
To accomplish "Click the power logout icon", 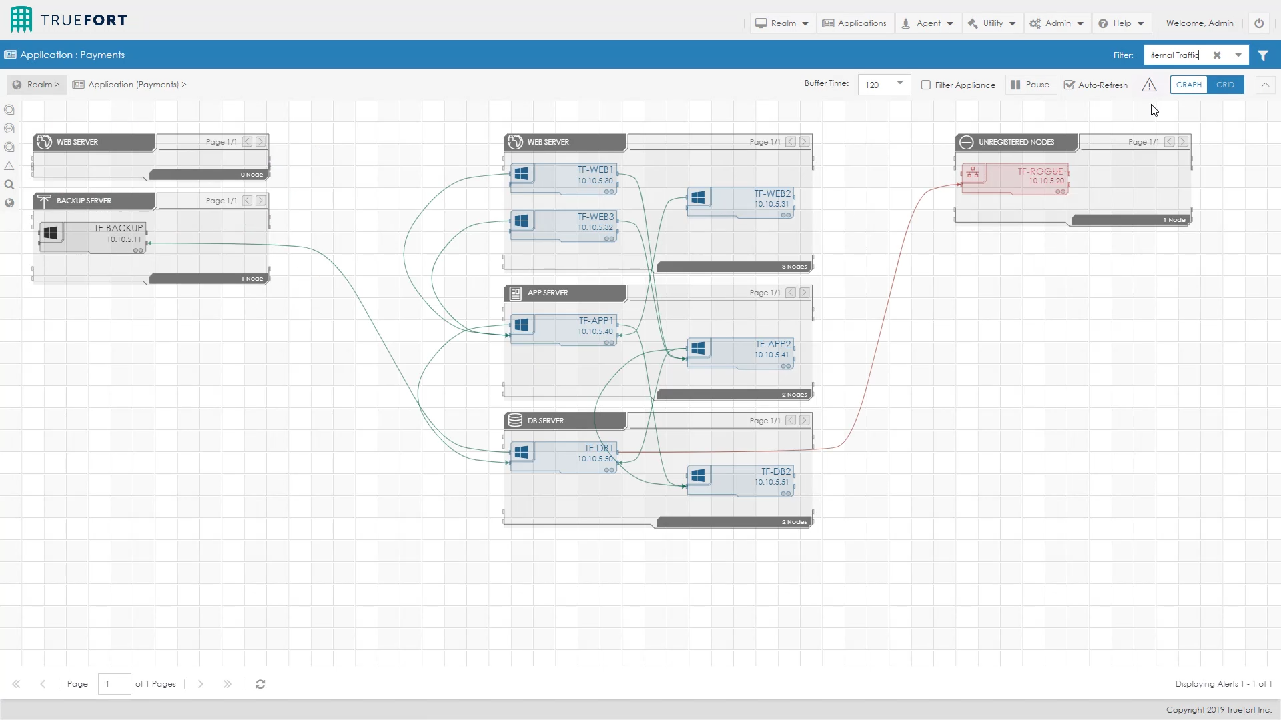I will (x=1259, y=23).
